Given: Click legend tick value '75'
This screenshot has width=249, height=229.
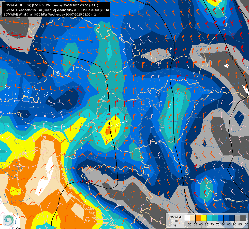Looking at the screenshot, I should click(x=218, y=224).
